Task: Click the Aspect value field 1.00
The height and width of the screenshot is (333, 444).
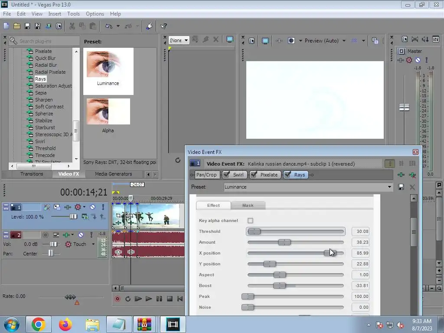Action: coord(360,274)
